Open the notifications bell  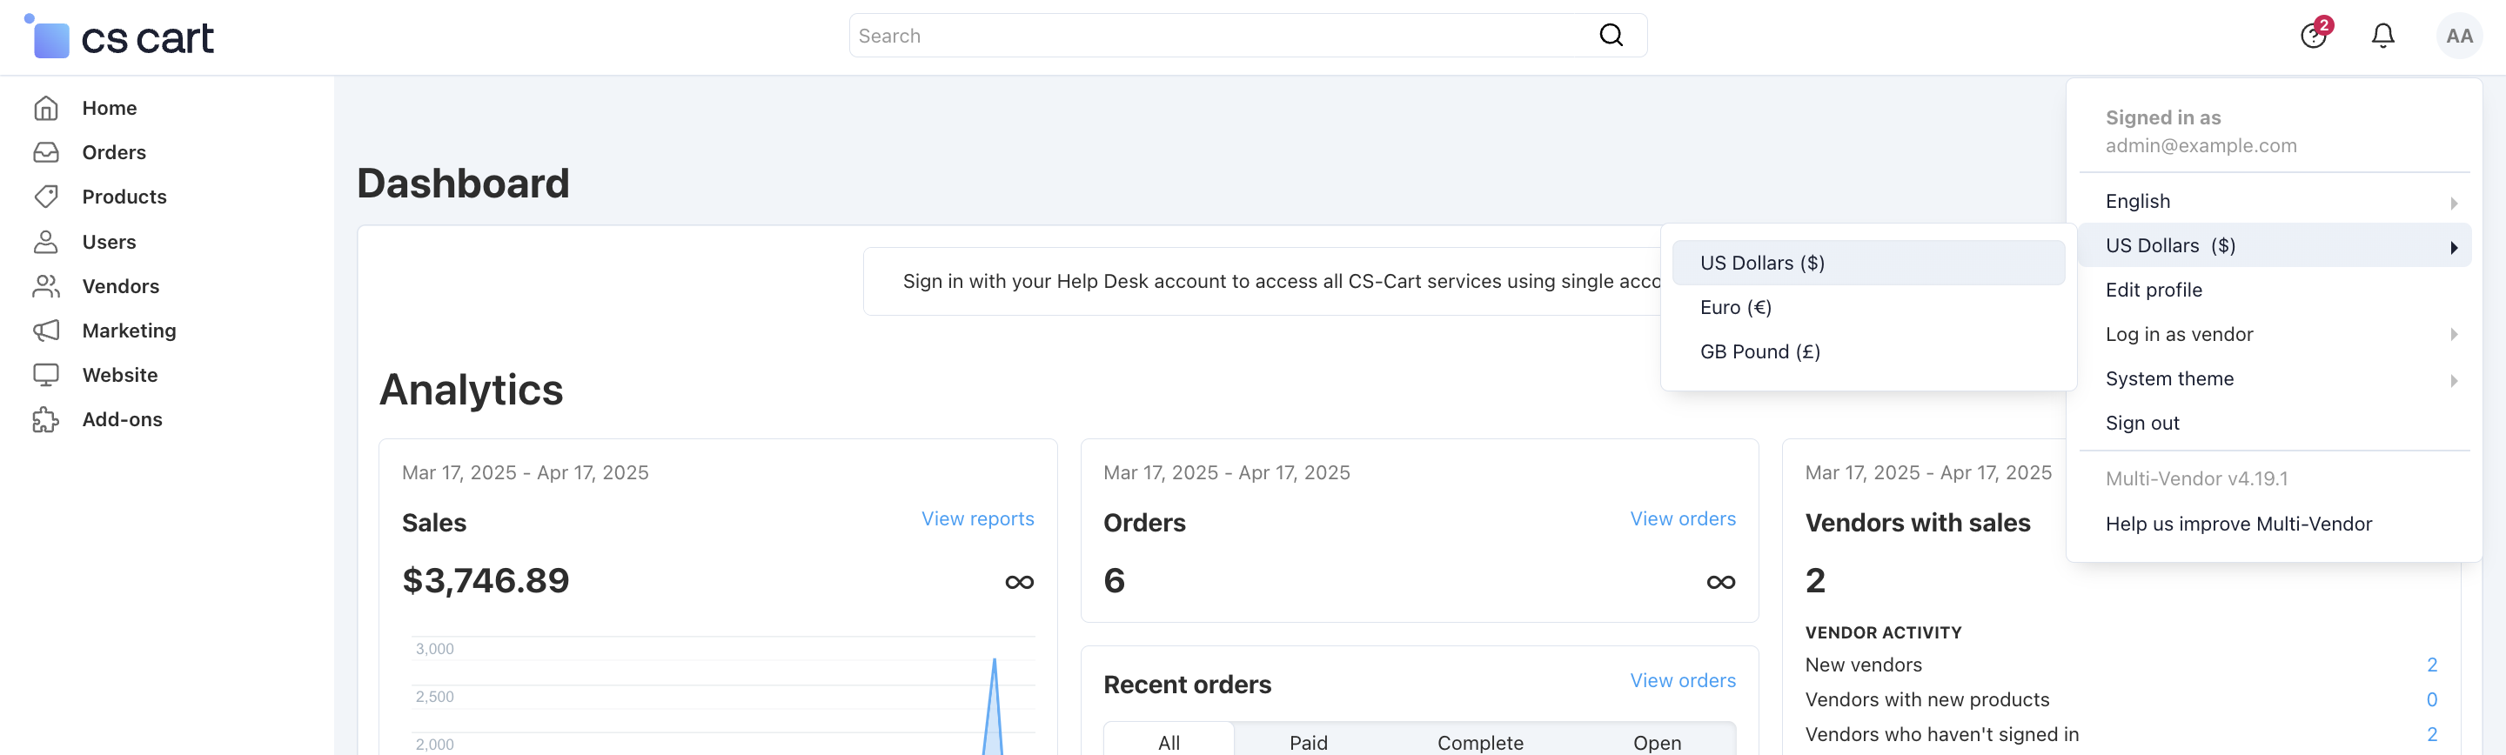pyautogui.click(x=2382, y=36)
